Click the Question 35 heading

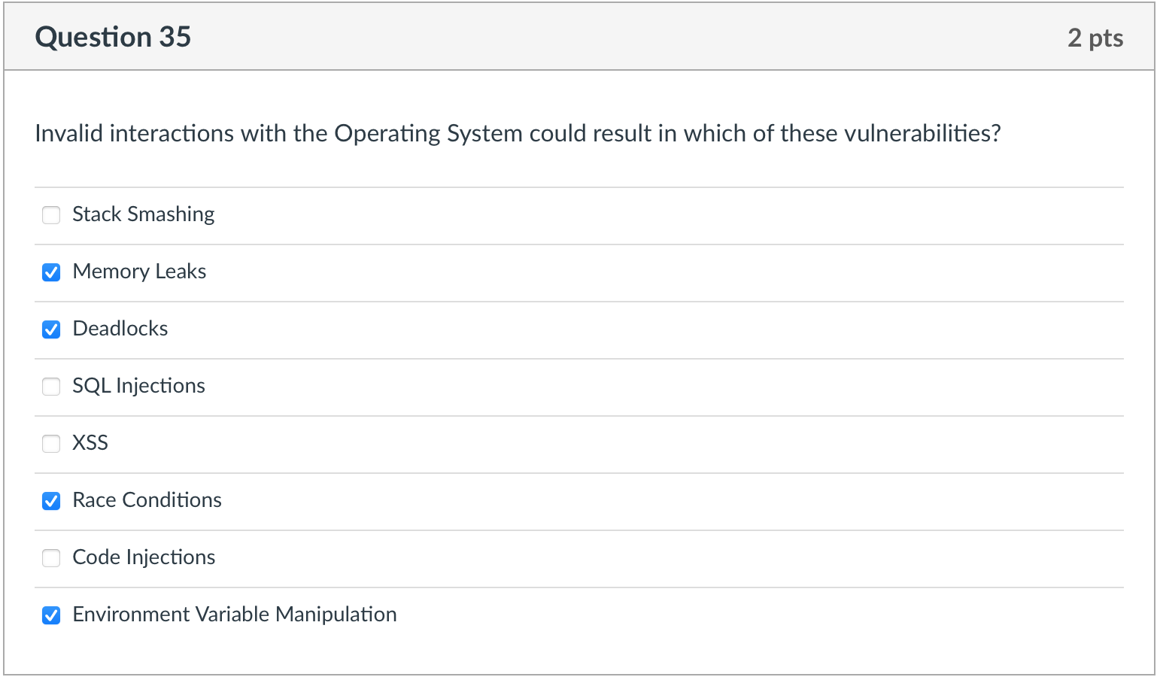(113, 37)
